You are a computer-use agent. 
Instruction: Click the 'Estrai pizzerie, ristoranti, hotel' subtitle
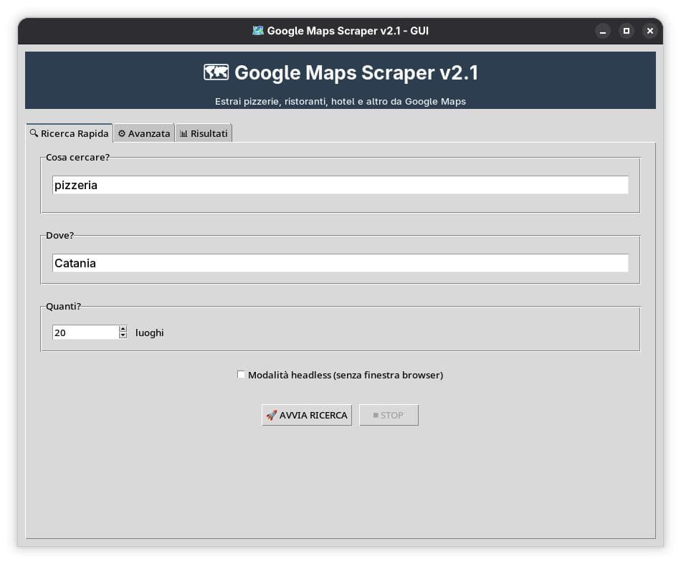coord(340,101)
